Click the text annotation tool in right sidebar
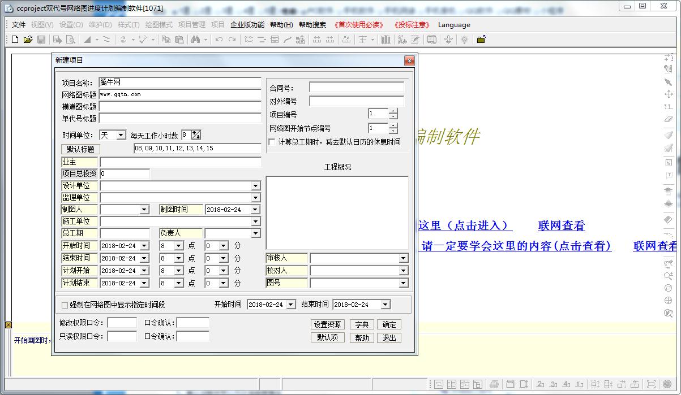The height and width of the screenshot is (395, 681). 669,176
